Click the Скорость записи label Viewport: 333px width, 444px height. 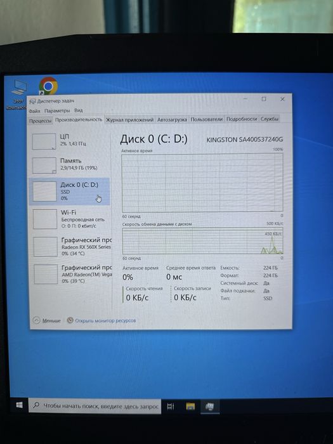[192, 288]
